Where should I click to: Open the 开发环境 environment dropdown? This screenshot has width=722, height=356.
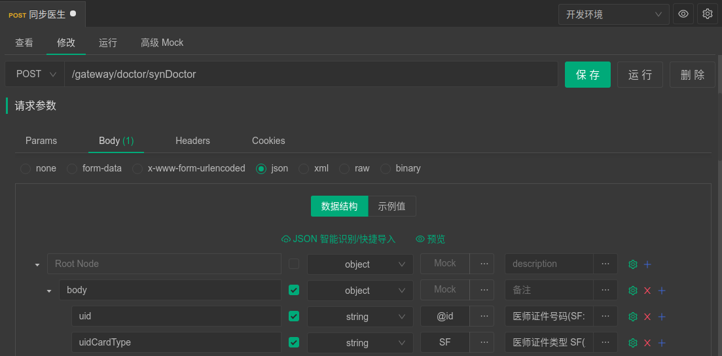click(x=613, y=14)
